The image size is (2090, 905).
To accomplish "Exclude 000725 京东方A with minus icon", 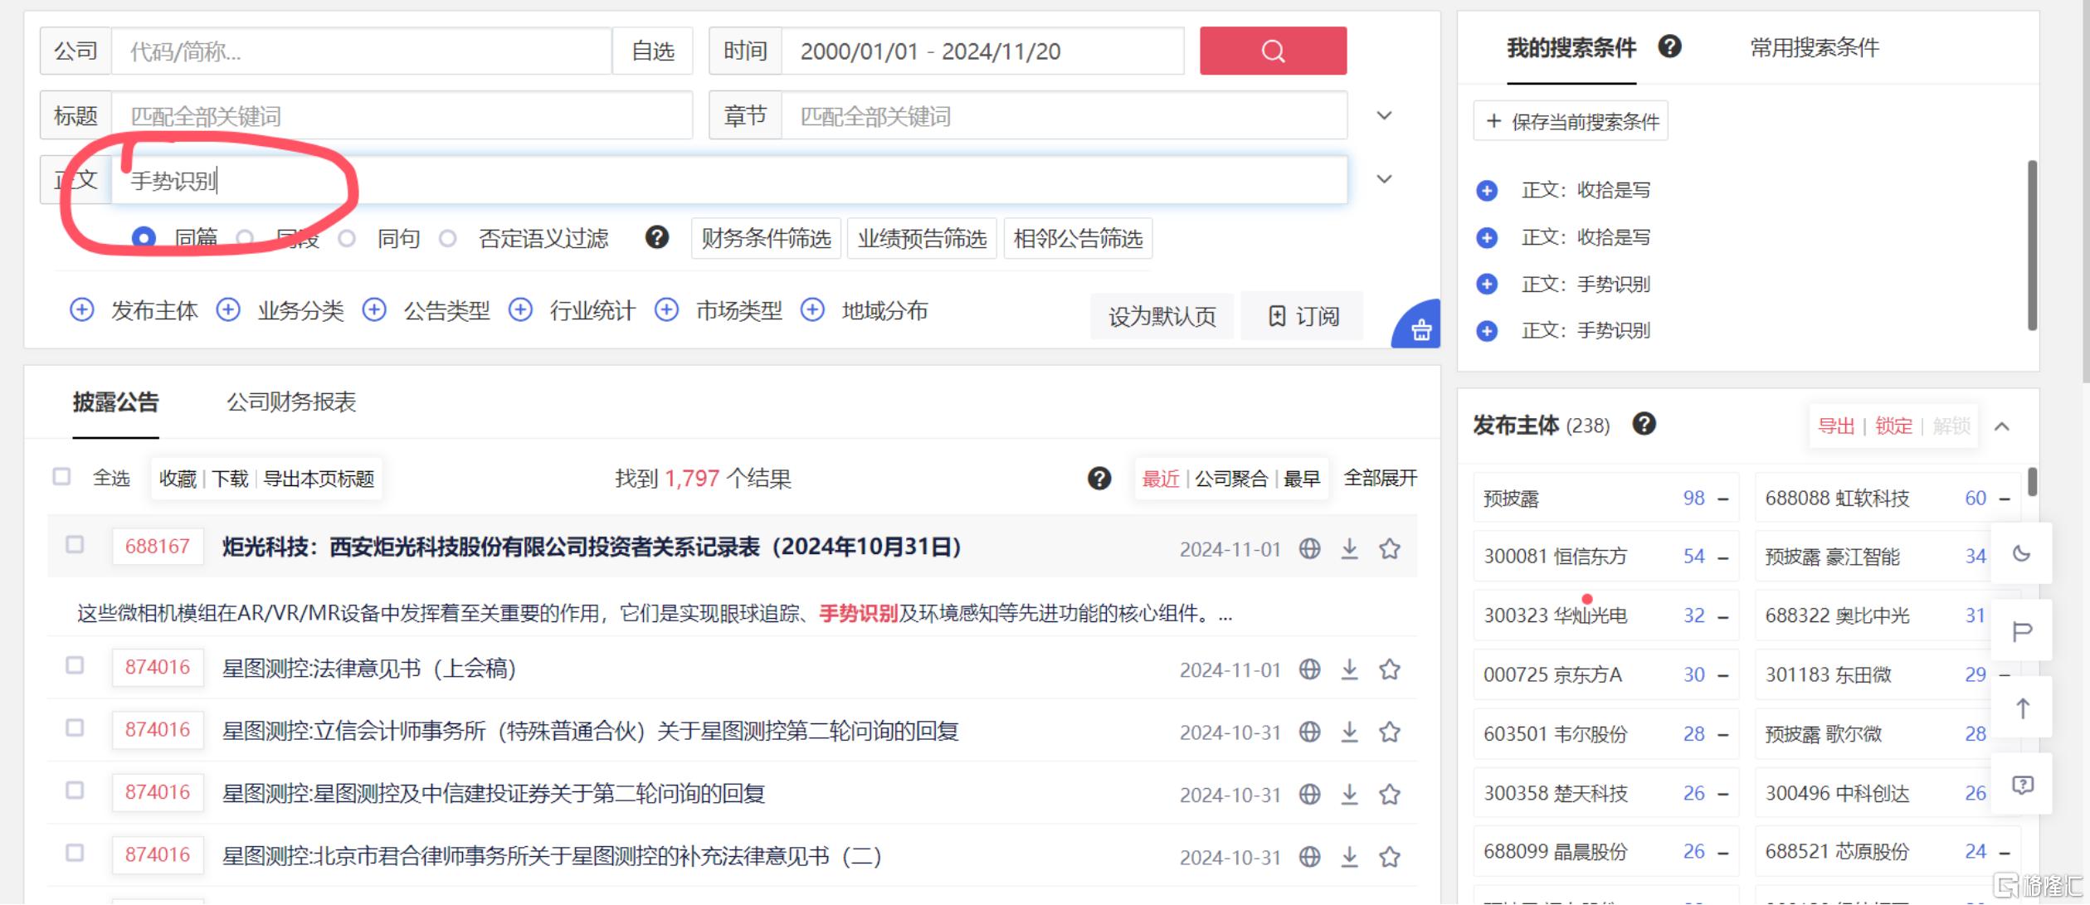I will (x=1722, y=675).
